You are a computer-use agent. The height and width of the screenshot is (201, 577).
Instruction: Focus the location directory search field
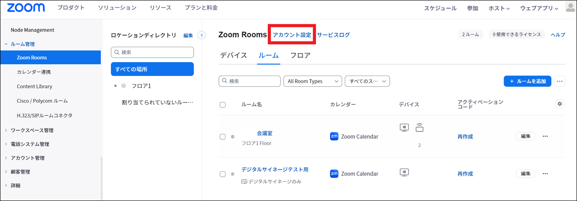pos(152,52)
